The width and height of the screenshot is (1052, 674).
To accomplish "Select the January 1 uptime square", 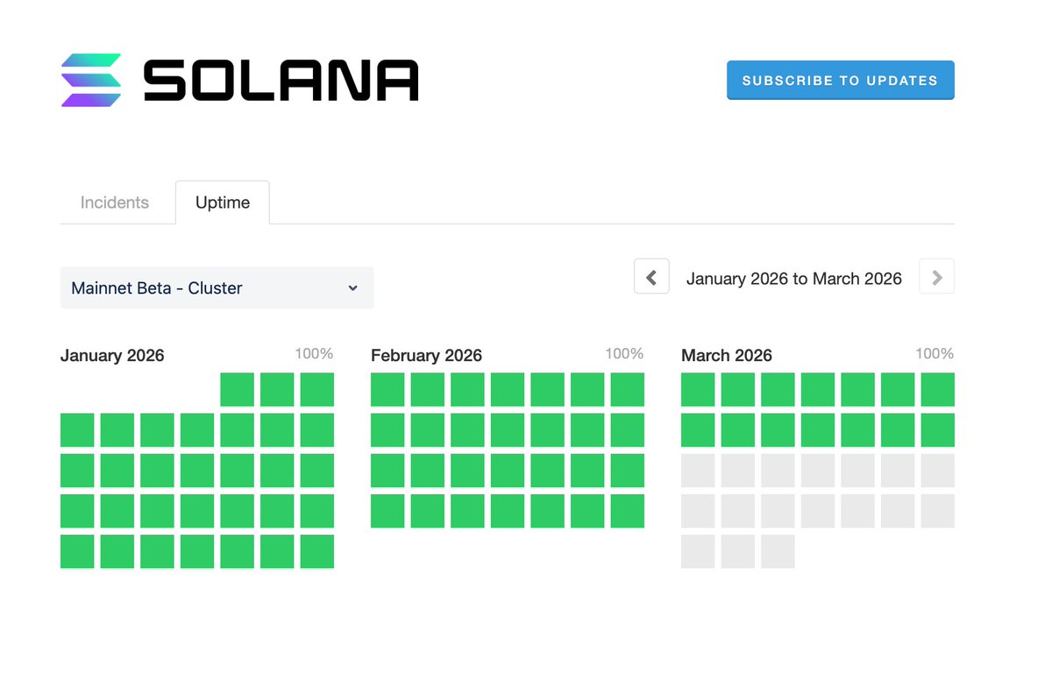I will coord(237,389).
